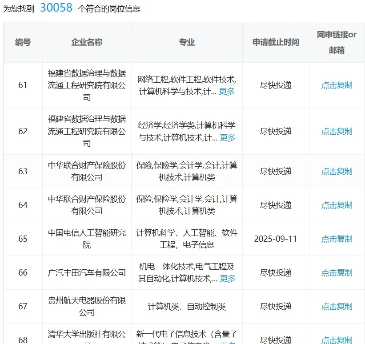Select the 企业名称 column header
Image resolution: width=365 pixels, height=344 pixels.
point(87,42)
